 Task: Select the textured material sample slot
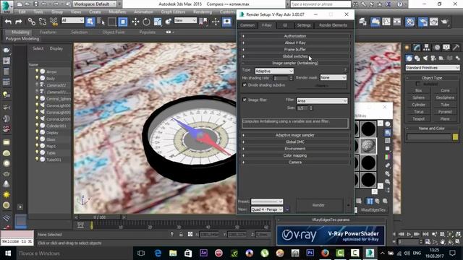coord(368,146)
